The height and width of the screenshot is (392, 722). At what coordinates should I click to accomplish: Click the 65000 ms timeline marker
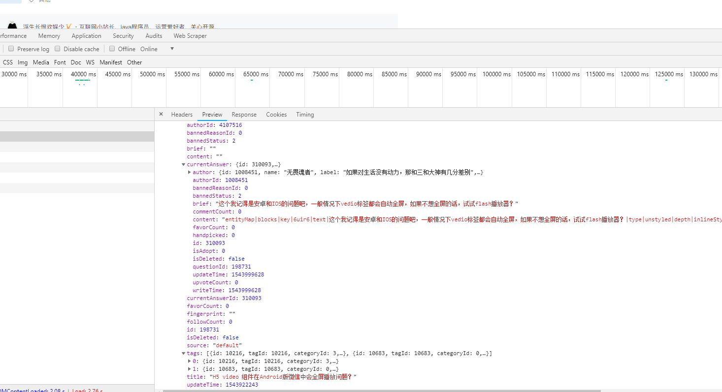pyautogui.click(x=255, y=74)
